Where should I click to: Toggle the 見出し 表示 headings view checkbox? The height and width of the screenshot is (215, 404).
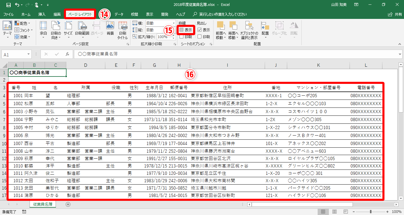click(x=200, y=30)
